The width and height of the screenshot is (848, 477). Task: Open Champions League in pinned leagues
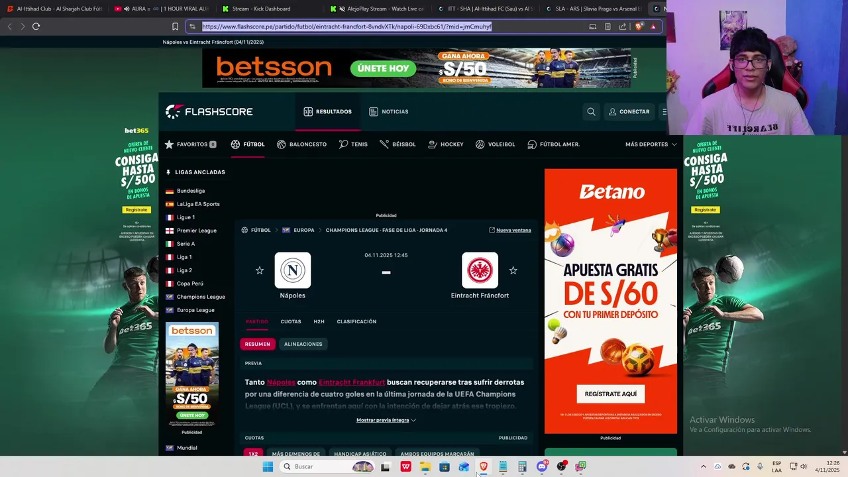[x=201, y=297]
